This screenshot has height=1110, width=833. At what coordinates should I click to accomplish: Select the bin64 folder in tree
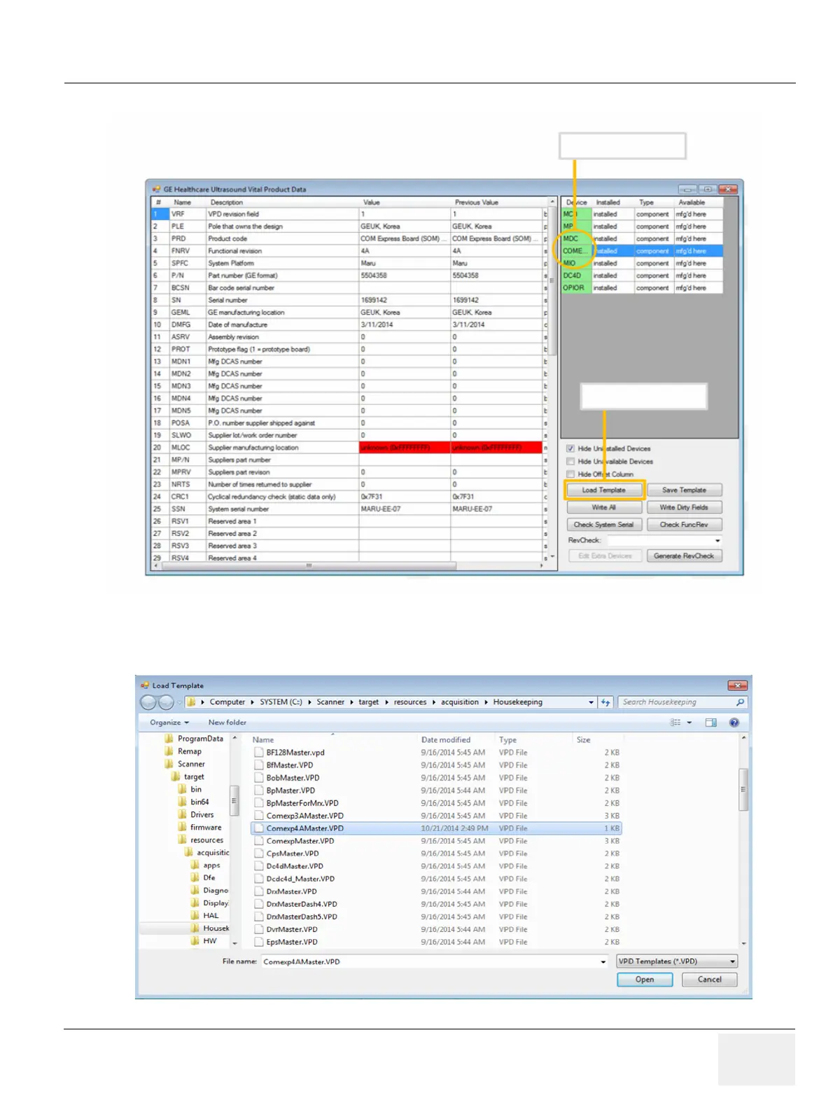[x=199, y=802]
